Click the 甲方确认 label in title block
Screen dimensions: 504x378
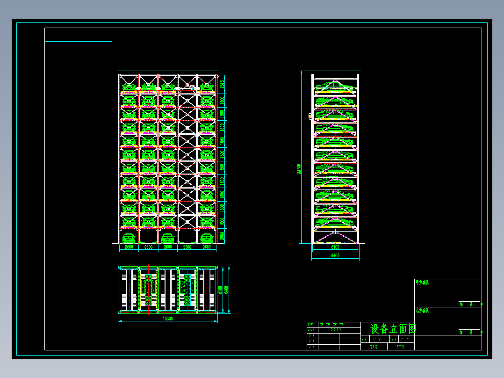(422, 283)
